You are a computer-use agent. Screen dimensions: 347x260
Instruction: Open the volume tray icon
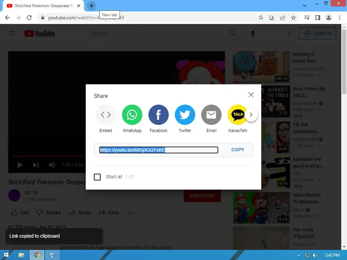(315, 255)
